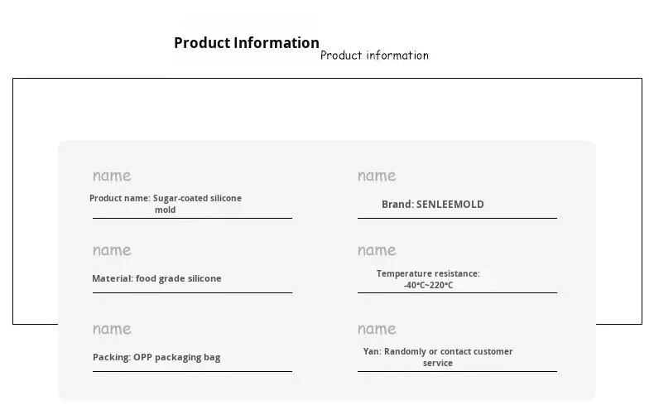Image resolution: width=654 pixels, height=420 pixels.
Task: Click the underline beneath Packing field
Action: tap(192, 371)
